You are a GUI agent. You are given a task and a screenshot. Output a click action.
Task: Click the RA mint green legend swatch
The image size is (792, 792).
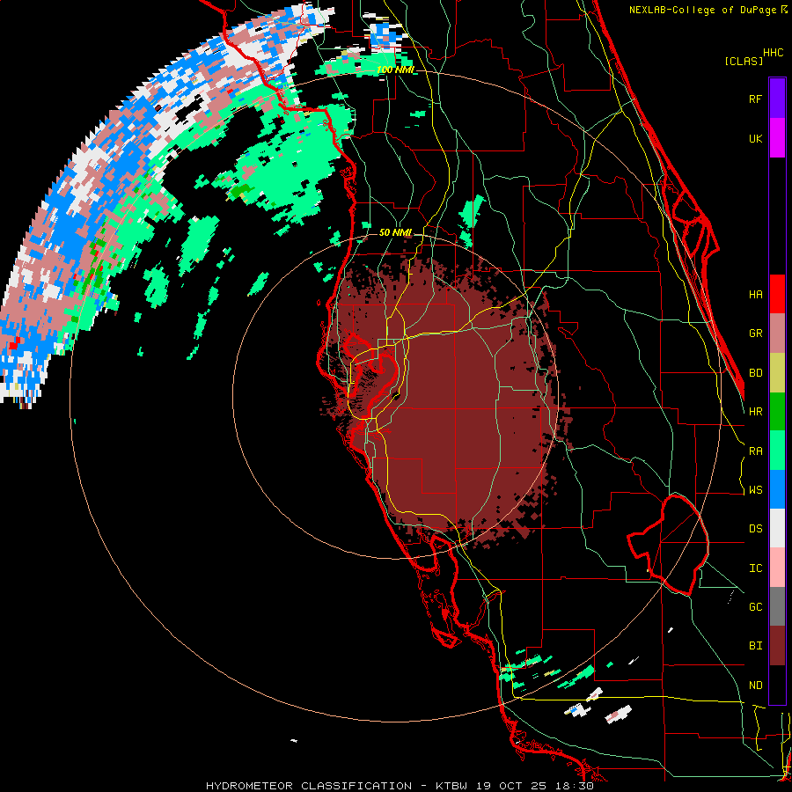pos(777,451)
